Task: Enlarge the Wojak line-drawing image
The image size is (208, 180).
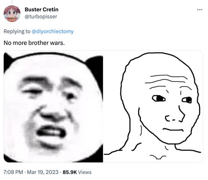Action: coord(153,107)
